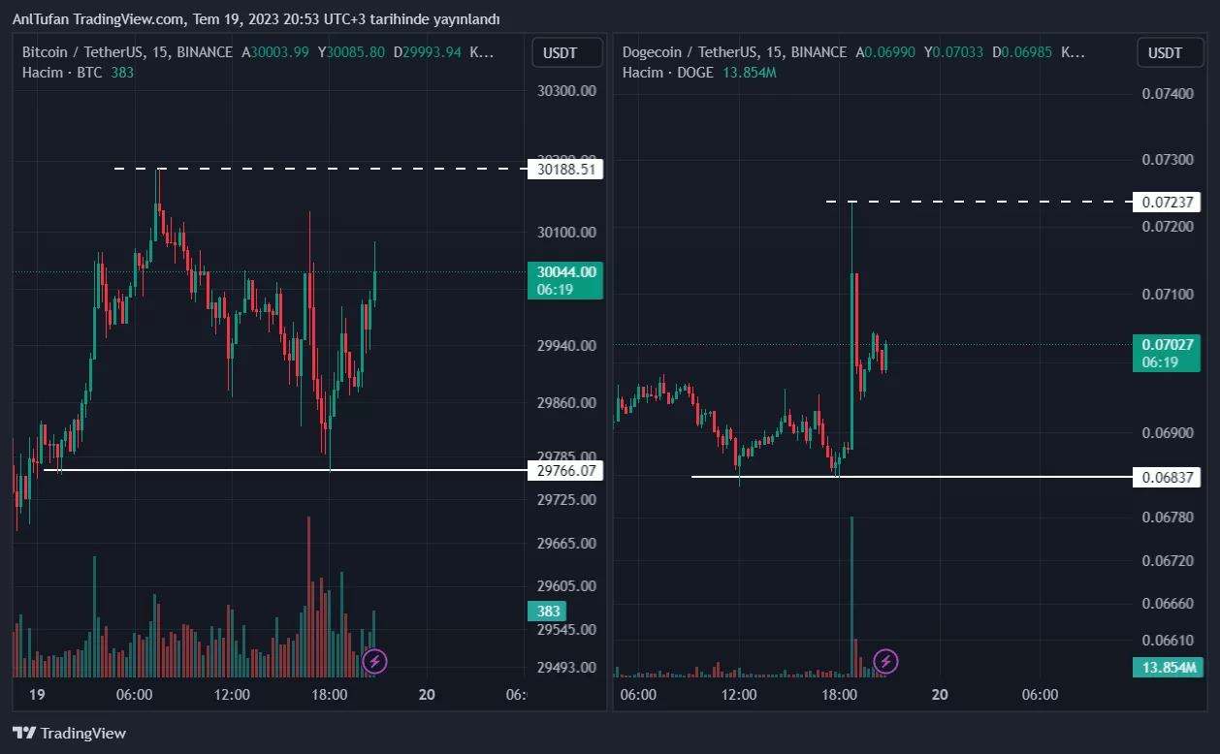The height and width of the screenshot is (754, 1220).
Task: Click the 30188.51 resistance price label
Action: pyautogui.click(x=564, y=170)
